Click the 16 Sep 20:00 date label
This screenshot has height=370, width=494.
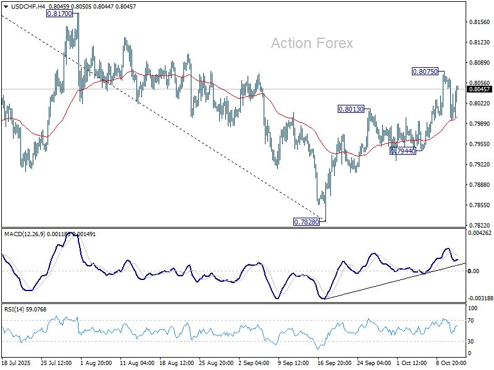(x=335, y=364)
